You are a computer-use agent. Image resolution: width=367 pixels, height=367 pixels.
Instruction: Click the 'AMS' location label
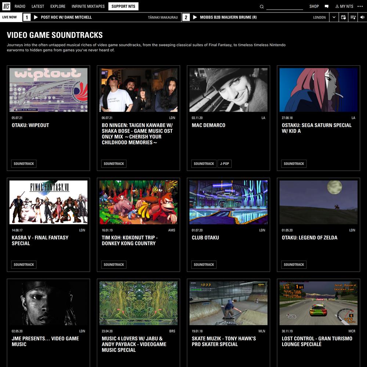click(x=171, y=230)
